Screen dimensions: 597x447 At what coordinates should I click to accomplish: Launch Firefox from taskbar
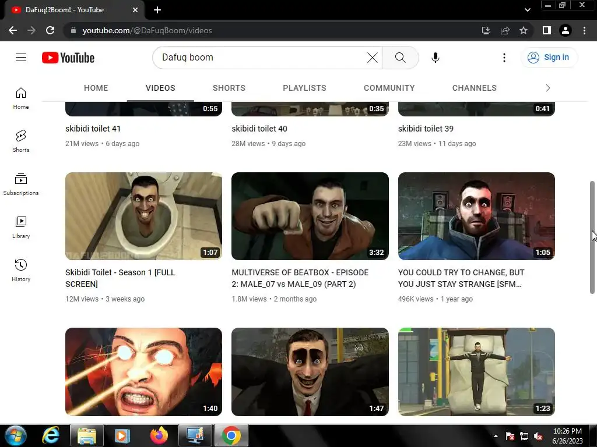click(x=159, y=435)
